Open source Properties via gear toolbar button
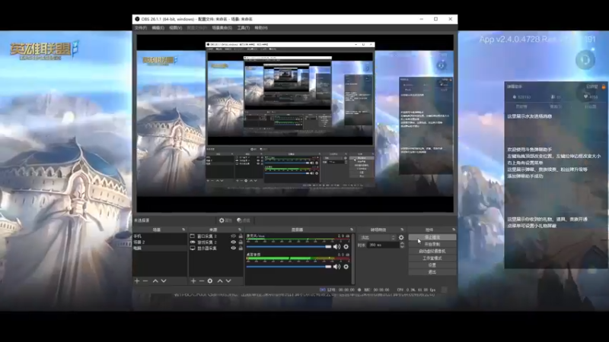This screenshot has height=342, width=609. point(225,220)
